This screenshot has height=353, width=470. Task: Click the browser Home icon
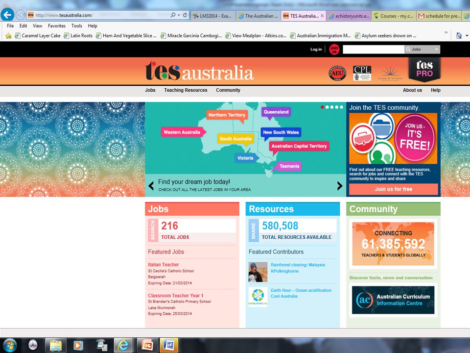pyautogui.click(x=459, y=36)
